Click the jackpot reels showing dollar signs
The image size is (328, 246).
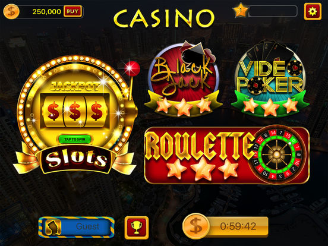pyautogui.click(x=75, y=111)
